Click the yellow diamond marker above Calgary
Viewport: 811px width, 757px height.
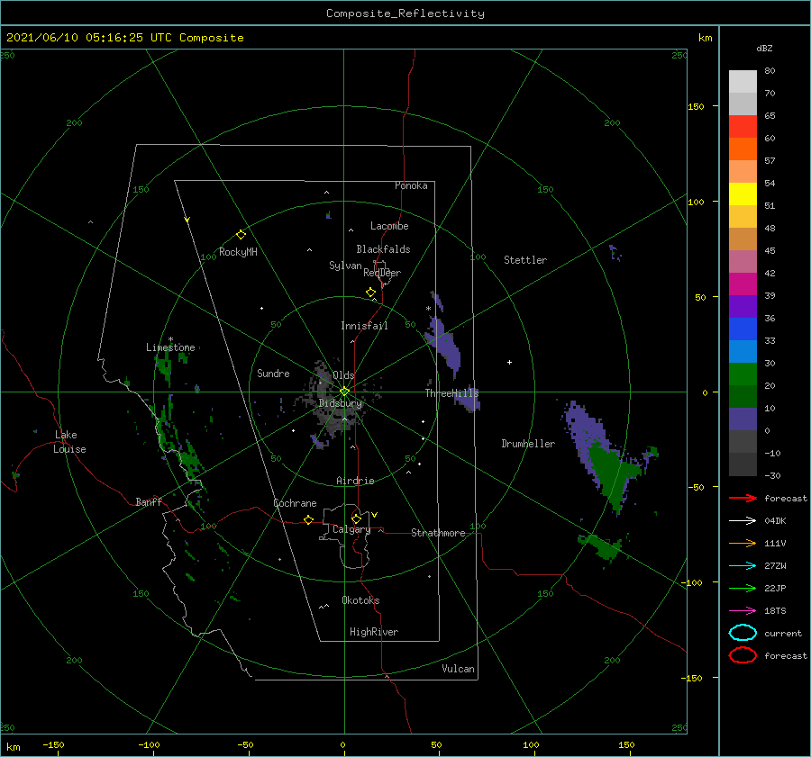tap(356, 518)
